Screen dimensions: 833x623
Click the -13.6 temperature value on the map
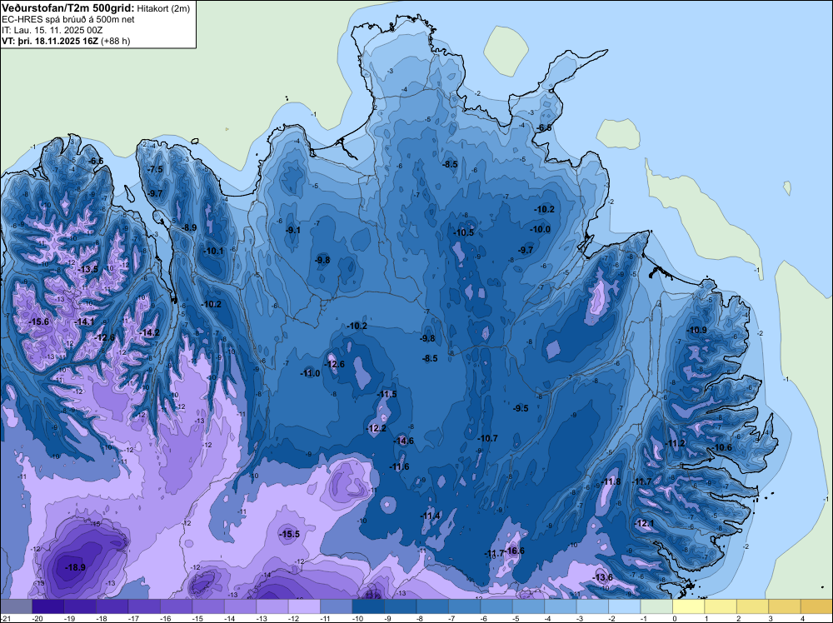click(x=602, y=577)
